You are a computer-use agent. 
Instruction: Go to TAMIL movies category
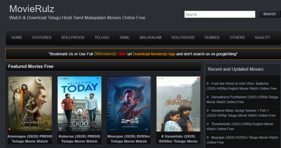tap(124, 37)
